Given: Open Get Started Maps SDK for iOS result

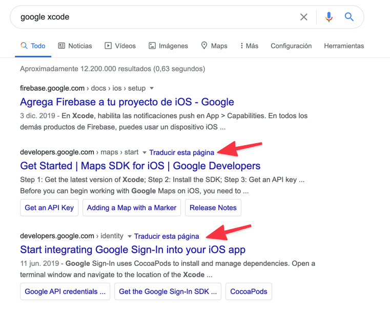Looking at the screenshot, I should 140,166.
